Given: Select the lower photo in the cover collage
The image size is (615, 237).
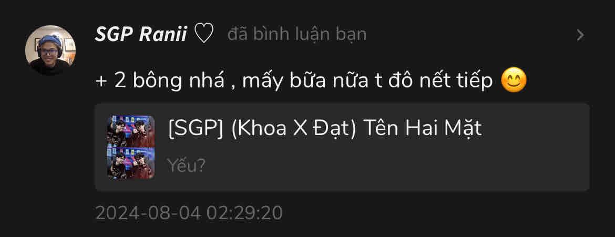Looking at the screenshot, I should (x=131, y=163).
